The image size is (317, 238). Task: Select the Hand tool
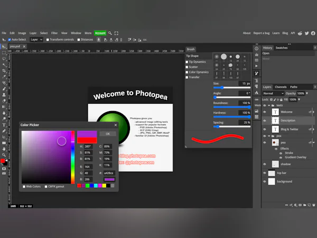tap(4, 149)
